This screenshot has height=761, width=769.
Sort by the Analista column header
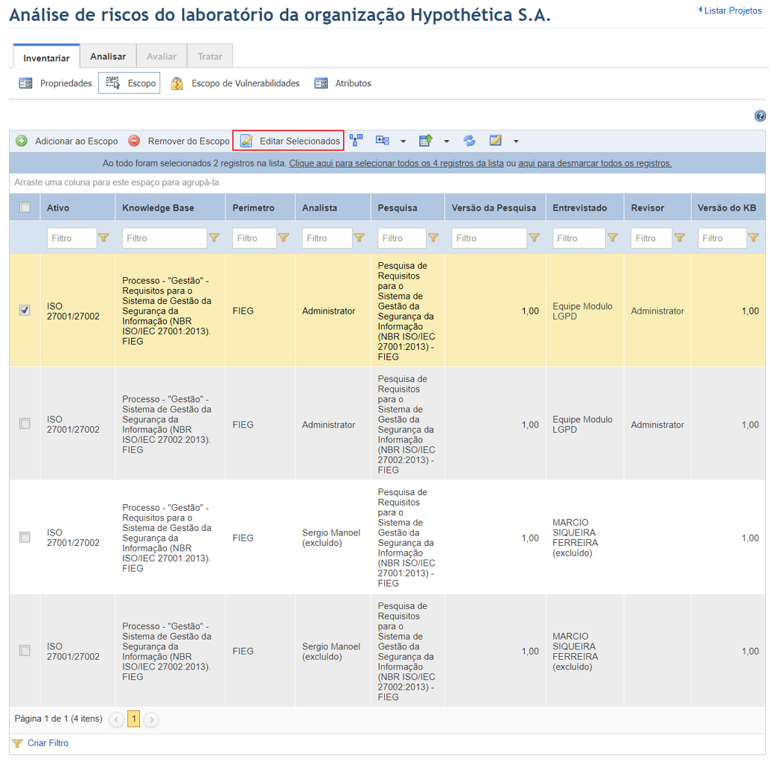[x=319, y=208]
